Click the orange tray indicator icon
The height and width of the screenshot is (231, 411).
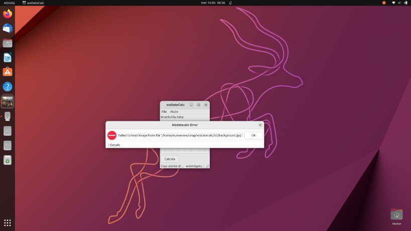pos(384,3)
